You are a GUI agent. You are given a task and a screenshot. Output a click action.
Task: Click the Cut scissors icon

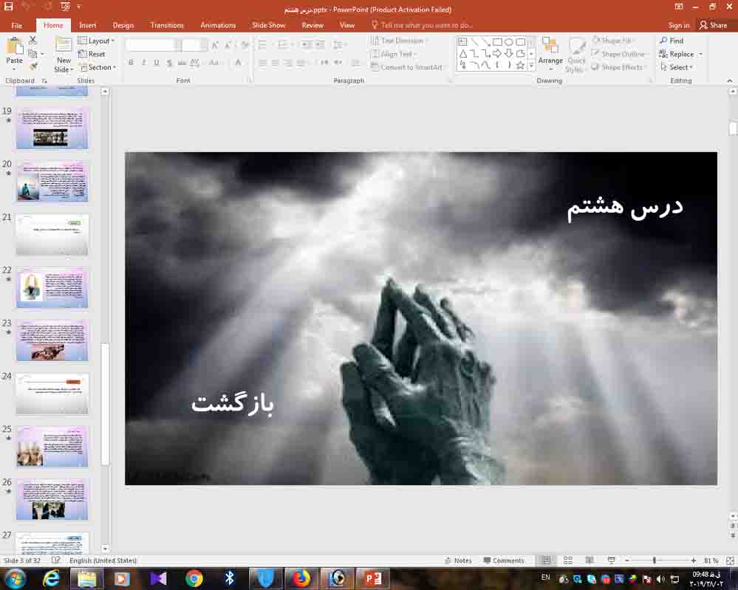(x=33, y=41)
